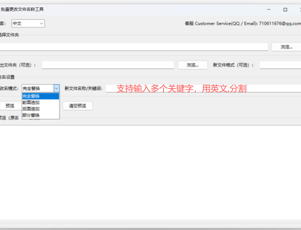Click the 清空预览 button

[x=78, y=106]
